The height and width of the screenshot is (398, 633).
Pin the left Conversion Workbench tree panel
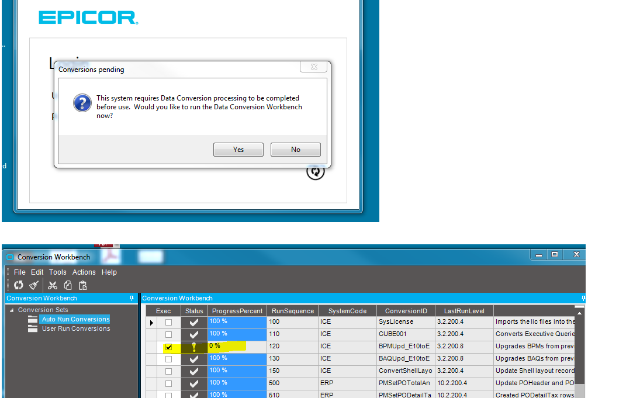pyautogui.click(x=132, y=298)
